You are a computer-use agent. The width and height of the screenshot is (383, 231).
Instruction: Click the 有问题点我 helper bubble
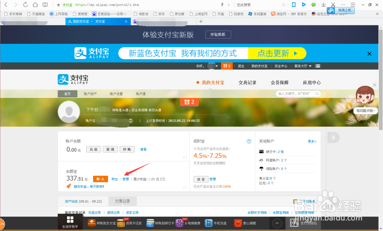pos(365,111)
